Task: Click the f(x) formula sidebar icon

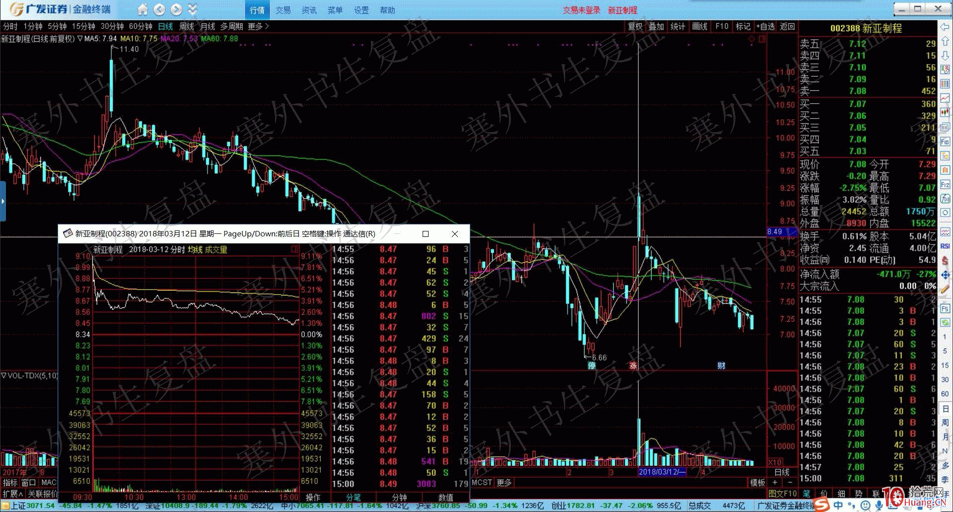Action: pos(945,199)
